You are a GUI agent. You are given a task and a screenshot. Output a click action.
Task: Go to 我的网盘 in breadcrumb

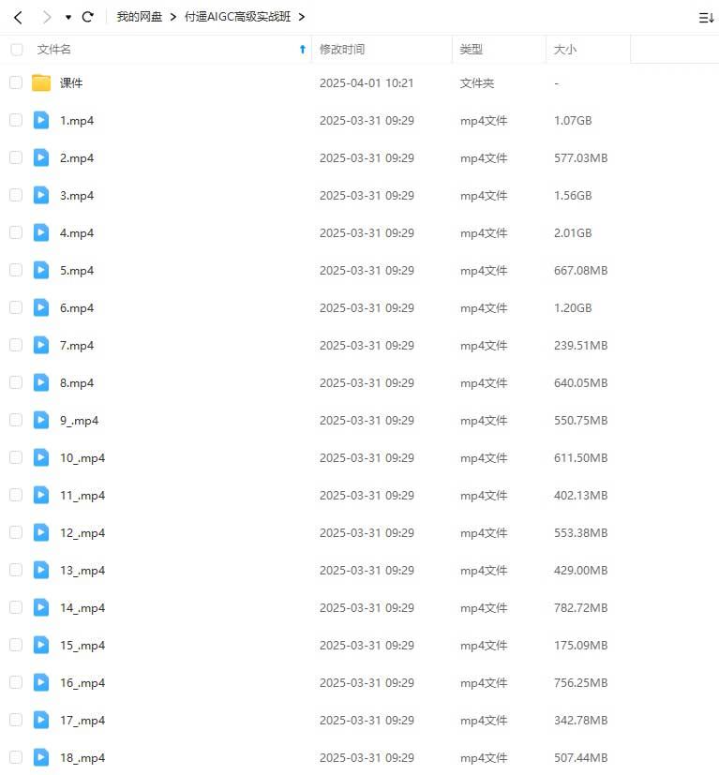pos(140,17)
